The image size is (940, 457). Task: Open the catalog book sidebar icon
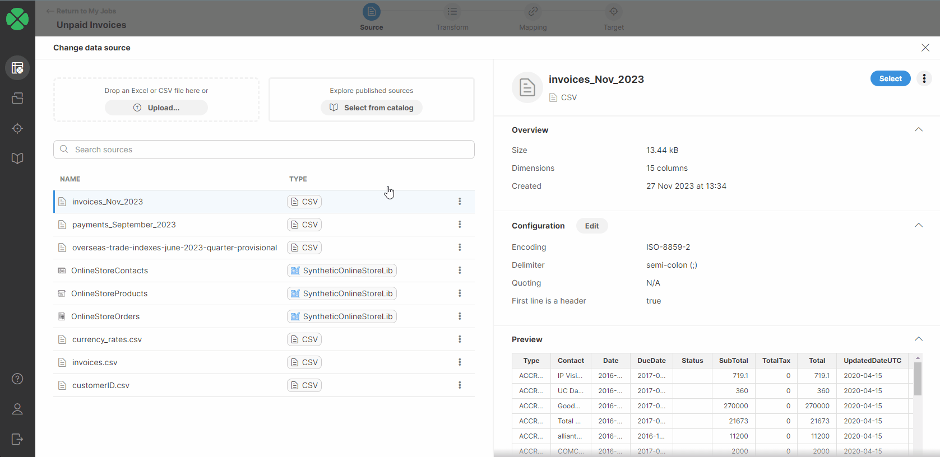pos(17,158)
